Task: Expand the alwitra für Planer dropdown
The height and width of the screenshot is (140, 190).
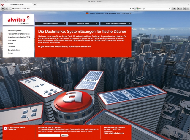Action: 83,24
